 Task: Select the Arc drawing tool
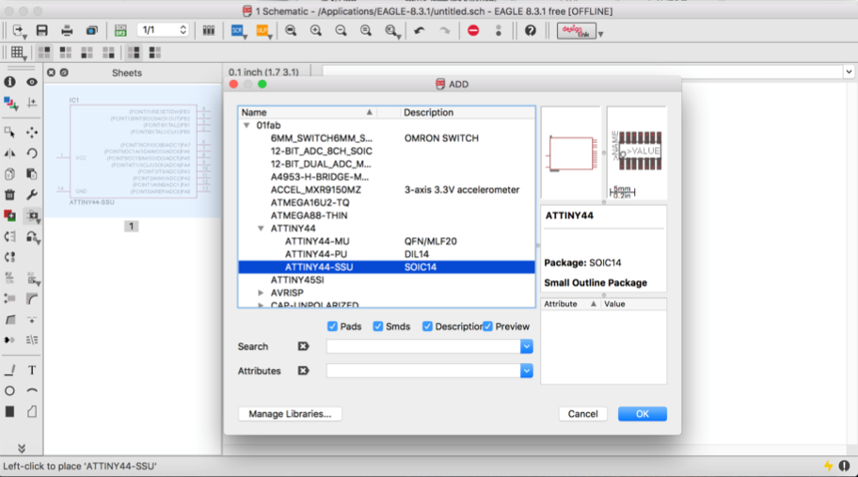pos(32,391)
